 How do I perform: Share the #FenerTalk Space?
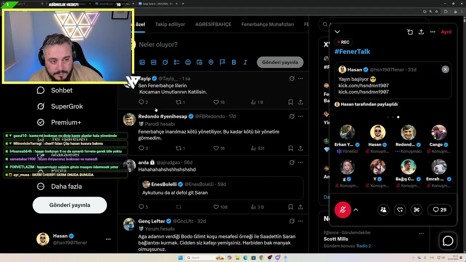click(x=421, y=32)
